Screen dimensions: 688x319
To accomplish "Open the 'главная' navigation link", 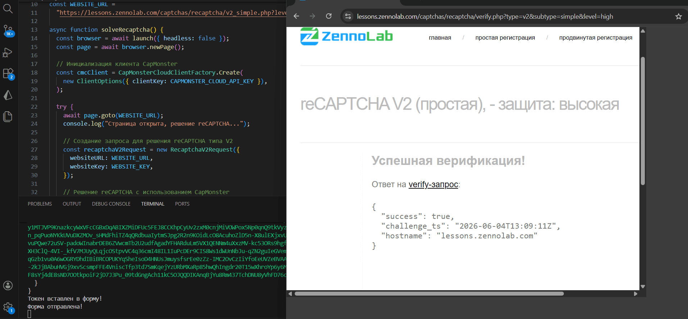I will (x=440, y=38).
